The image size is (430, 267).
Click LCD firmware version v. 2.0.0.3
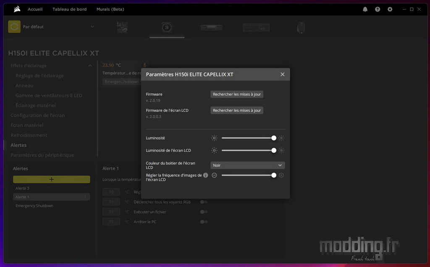[x=154, y=117]
